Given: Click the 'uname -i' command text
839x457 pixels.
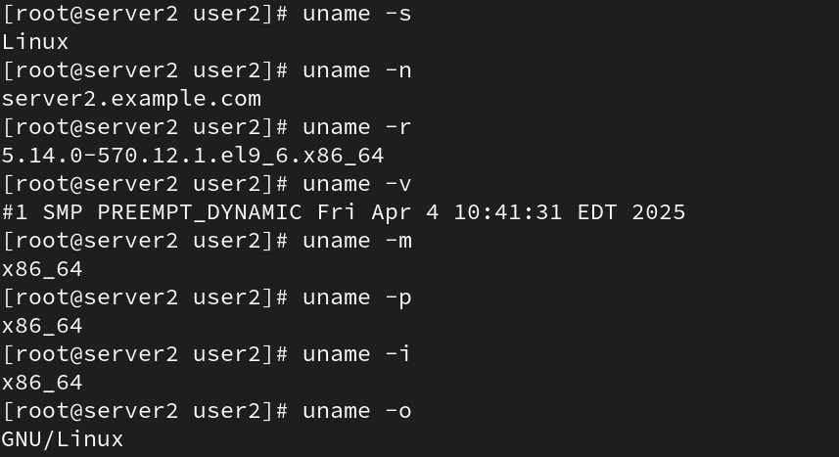Looking at the screenshot, I should tap(357, 354).
